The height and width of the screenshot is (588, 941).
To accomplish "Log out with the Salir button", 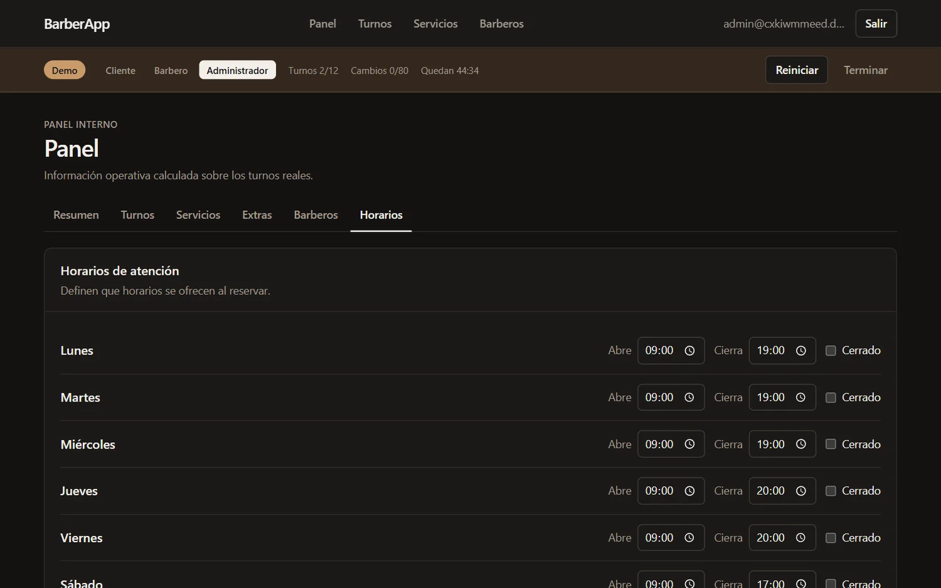I will pyautogui.click(x=876, y=24).
